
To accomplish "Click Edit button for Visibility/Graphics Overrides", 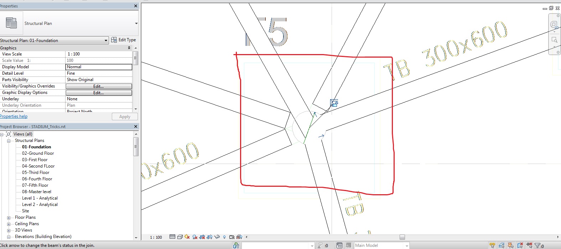I will pos(99,86).
